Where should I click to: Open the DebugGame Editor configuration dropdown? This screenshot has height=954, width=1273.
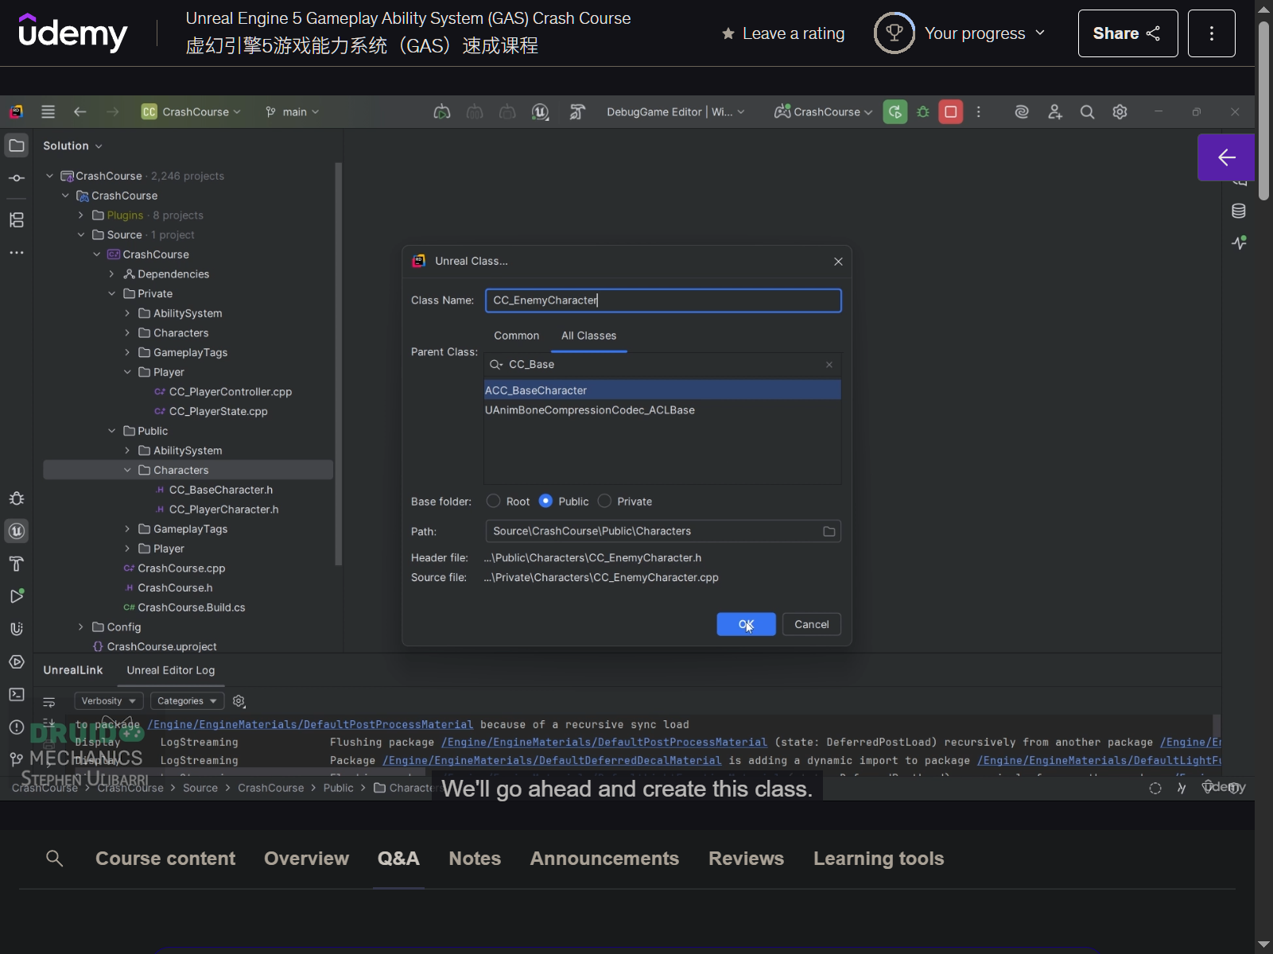tap(676, 112)
